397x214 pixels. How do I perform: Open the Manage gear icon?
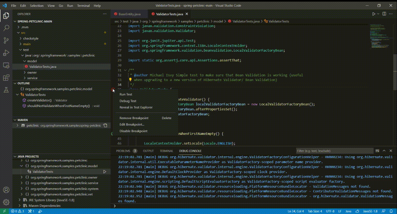pos(6,202)
